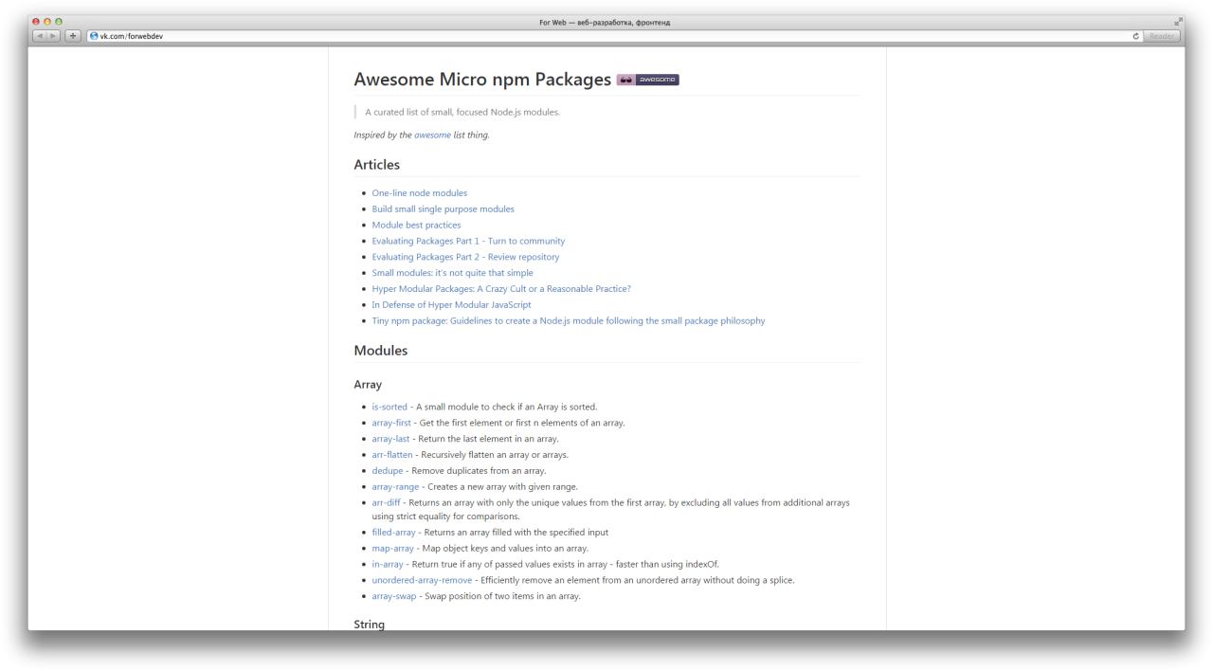Open the array-range module link
The width and height of the screenshot is (1213, 671).
[395, 486]
